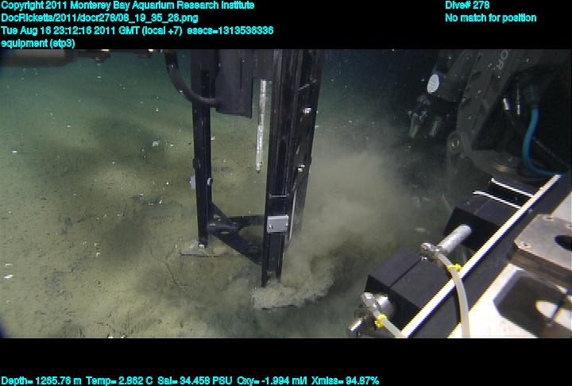Select the Xmiss 94.87% readout
The height and width of the screenshot is (386, 572).
[346, 380]
